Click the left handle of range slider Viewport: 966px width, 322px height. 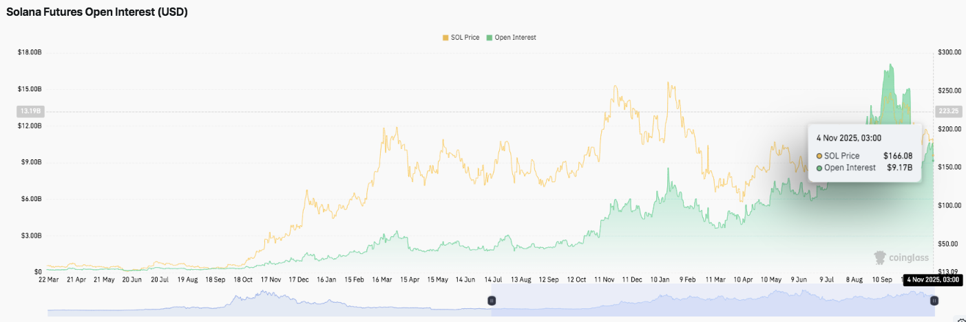point(492,301)
